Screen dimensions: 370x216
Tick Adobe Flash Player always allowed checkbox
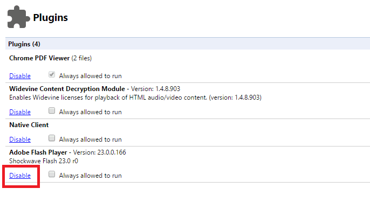click(52, 175)
